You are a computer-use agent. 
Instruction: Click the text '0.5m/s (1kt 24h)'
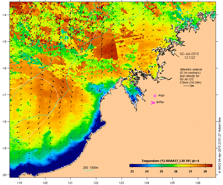(x=191, y=82)
